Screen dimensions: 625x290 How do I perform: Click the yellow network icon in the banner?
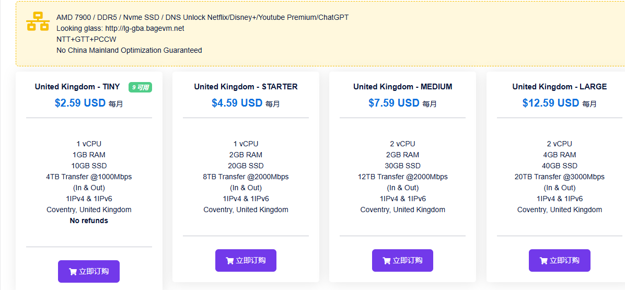click(x=38, y=22)
